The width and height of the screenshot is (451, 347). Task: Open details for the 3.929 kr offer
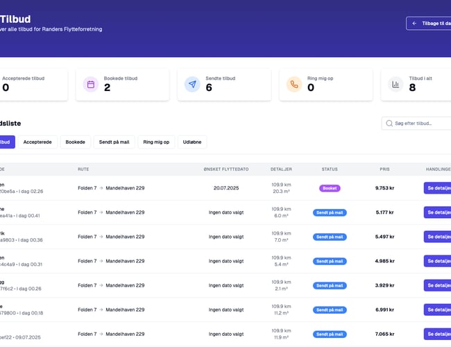(438, 285)
